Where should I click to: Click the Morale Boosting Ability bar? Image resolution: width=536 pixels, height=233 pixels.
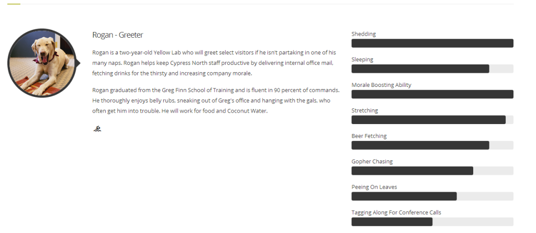pyautogui.click(x=432, y=94)
